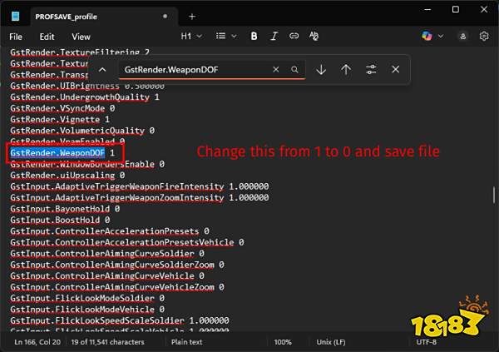Viewport: 499px width, 352px height.
Task: Open the Edit menu
Action: 47,37
